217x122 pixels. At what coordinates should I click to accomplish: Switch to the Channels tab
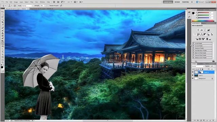[201, 64]
